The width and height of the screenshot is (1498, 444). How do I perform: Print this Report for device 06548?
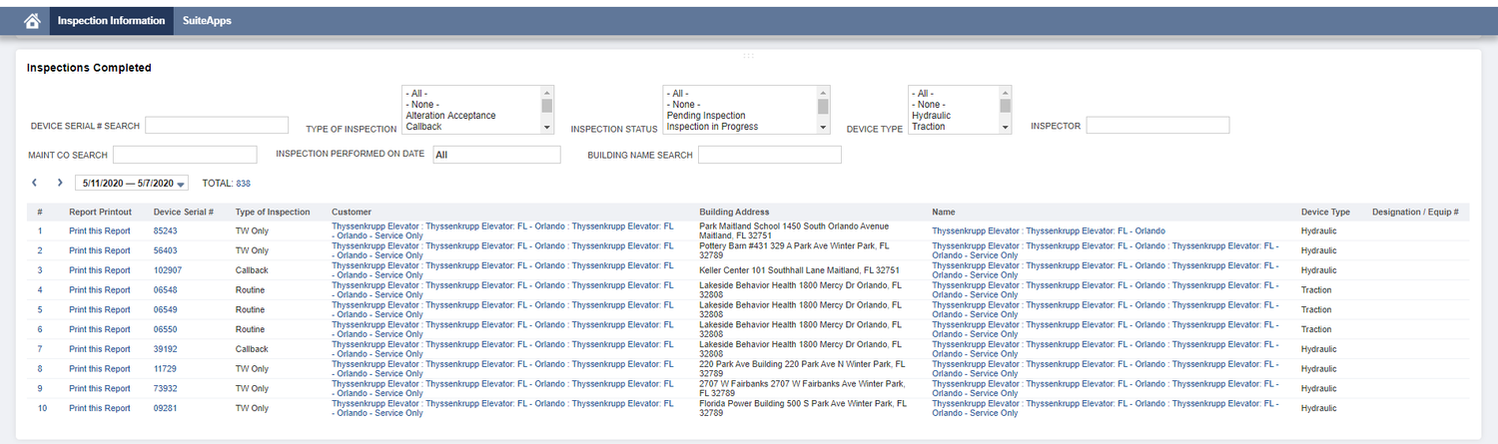pos(100,290)
